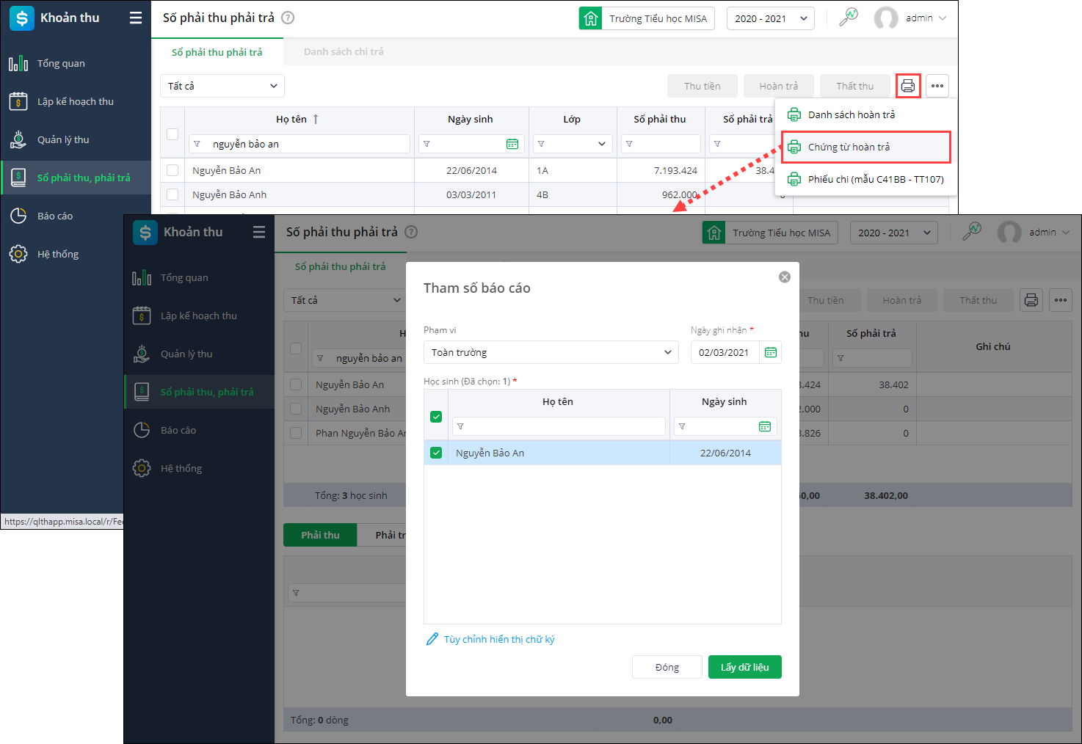
Task: Expand the admin menu chevron in front window
Action: (1066, 233)
